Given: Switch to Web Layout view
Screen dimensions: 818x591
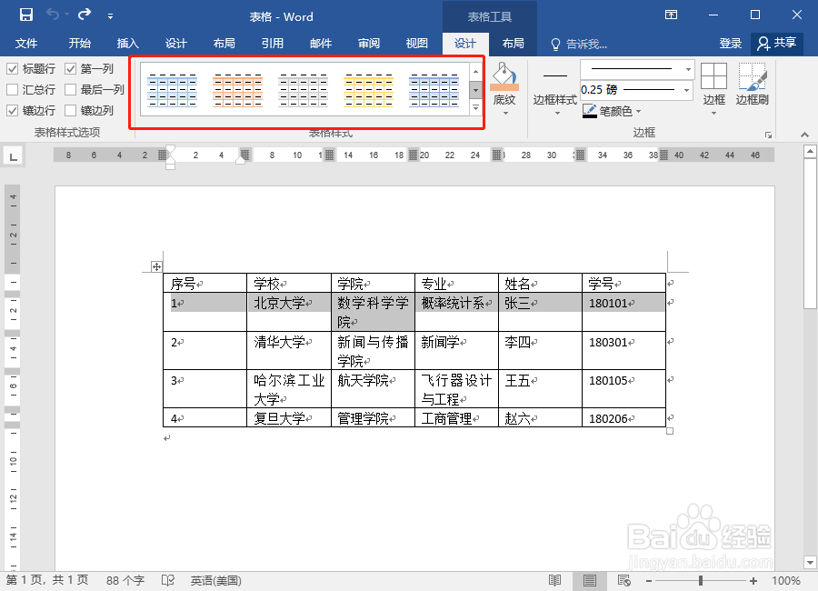Looking at the screenshot, I should pos(623,581).
